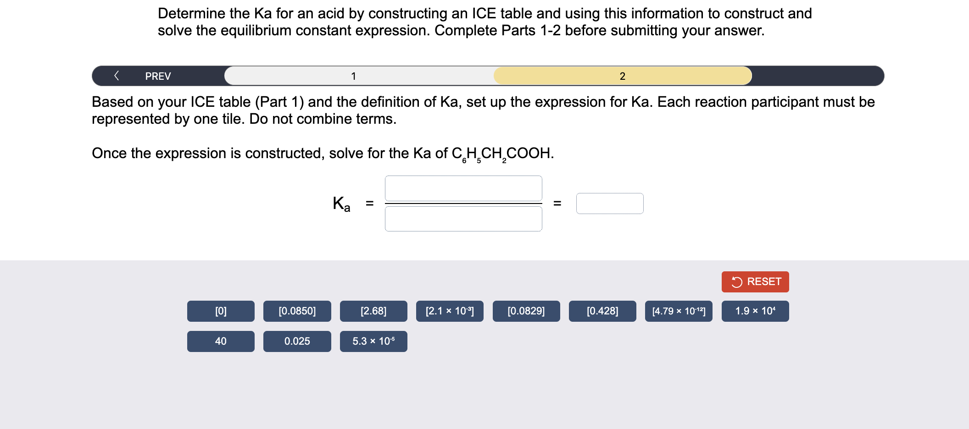Select the 0.025 answer tile
The height and width of the screenshot is (429, 969).
pos(297,341)
